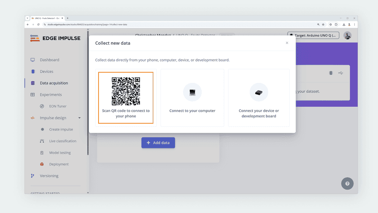Go to Dashboard page
The width and height of the screenshot is (378, 213).
coord(49,60)
